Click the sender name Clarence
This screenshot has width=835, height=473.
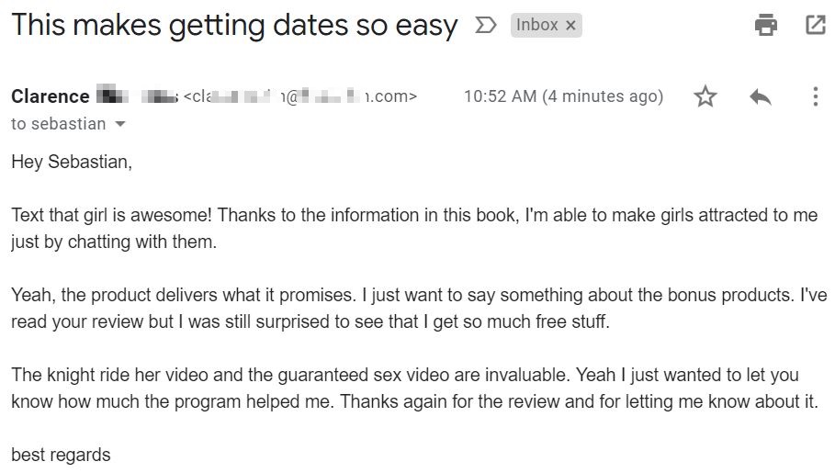[x=50, y=96]
